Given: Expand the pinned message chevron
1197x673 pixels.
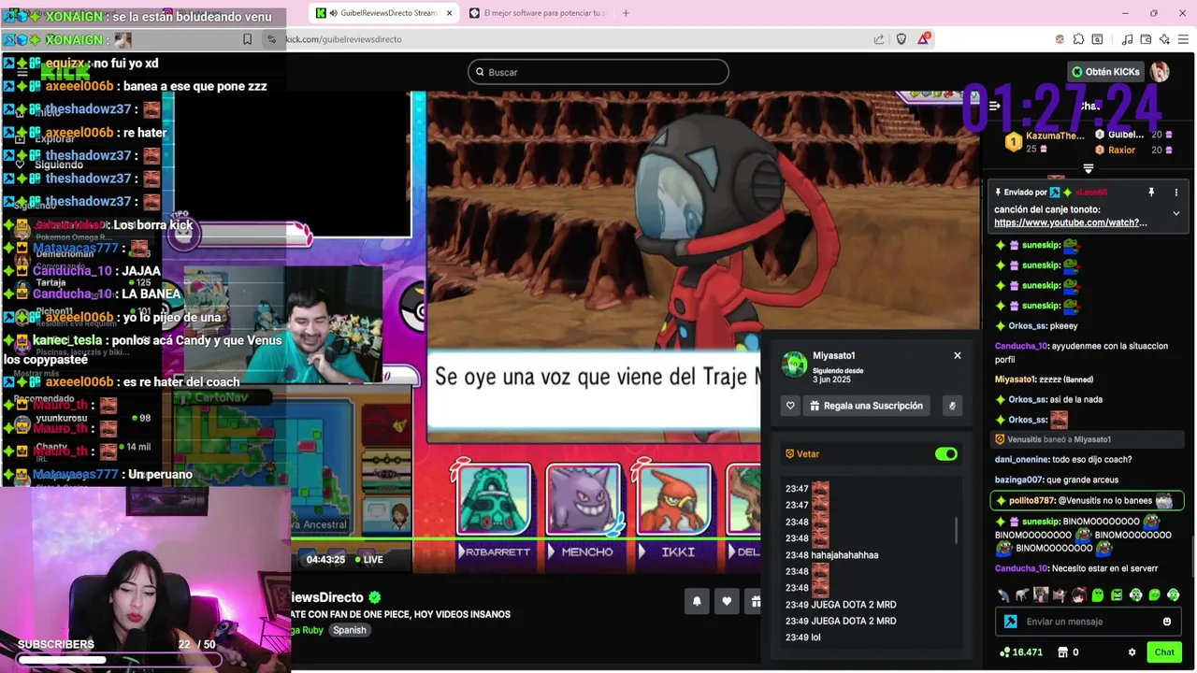Looking at the screenshot, I should point(1175,213).
